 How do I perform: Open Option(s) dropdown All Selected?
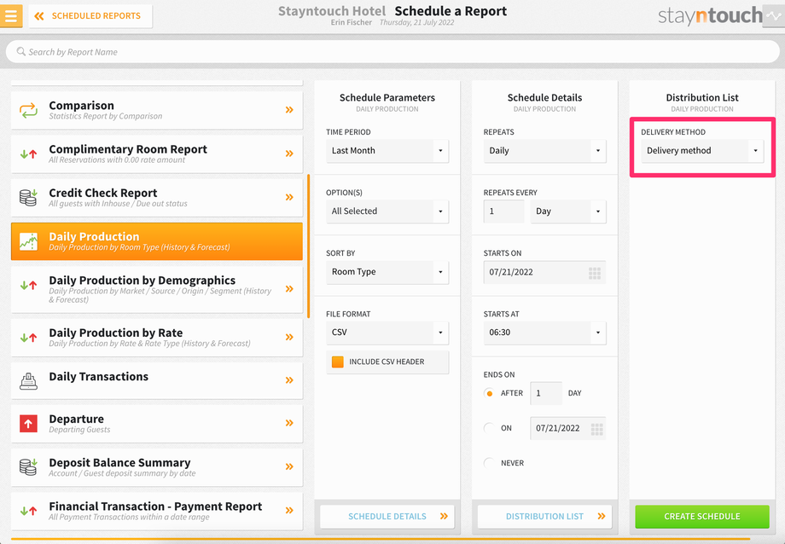point(387,211)
